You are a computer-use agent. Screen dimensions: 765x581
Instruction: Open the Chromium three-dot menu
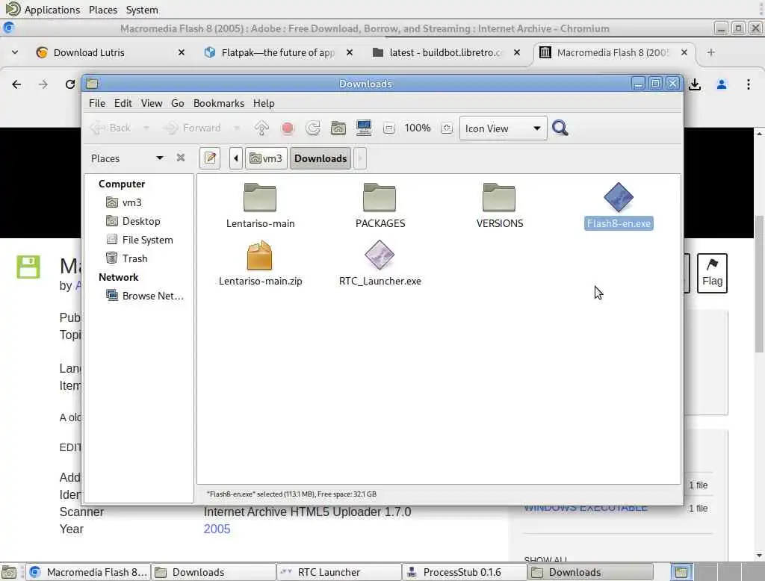(x=748, y=84)
